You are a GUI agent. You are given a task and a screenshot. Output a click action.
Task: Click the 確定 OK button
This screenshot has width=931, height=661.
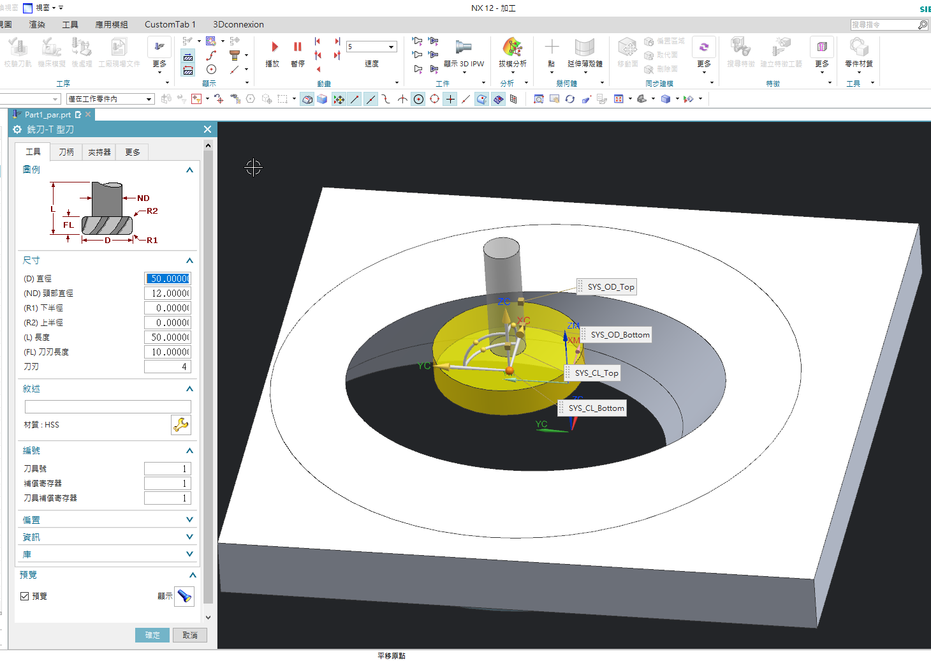pyautogui.click(x=152, y=635)
